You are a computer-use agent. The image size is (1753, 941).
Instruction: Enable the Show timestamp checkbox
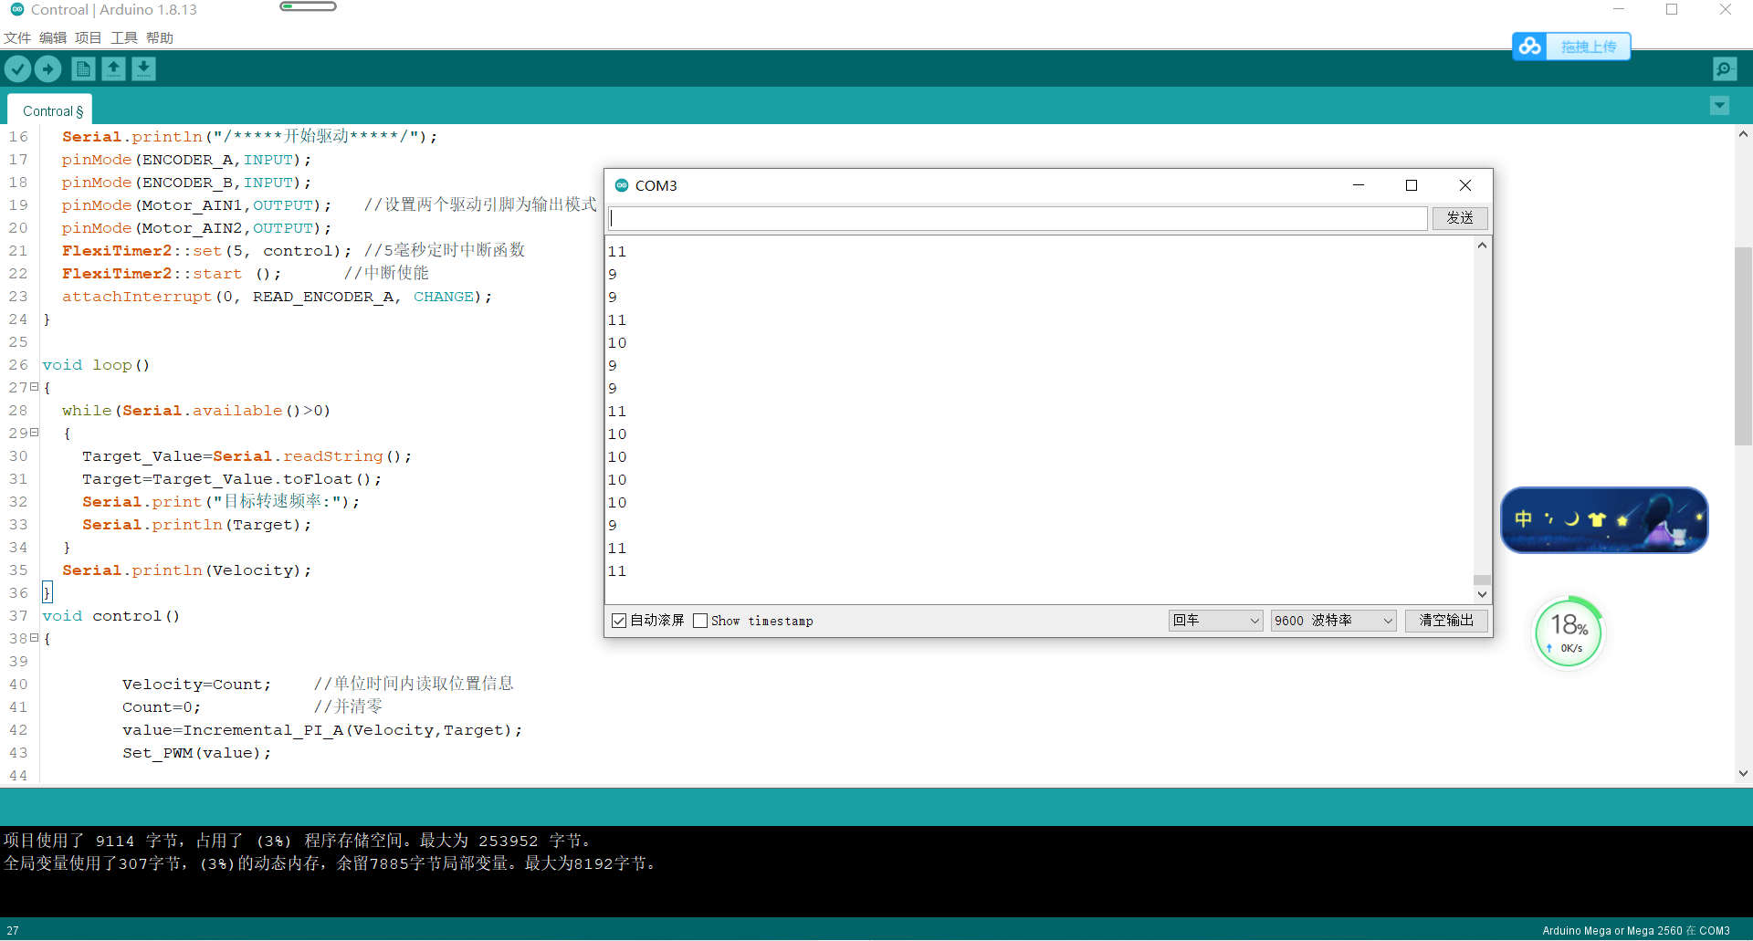pos(701,620)
